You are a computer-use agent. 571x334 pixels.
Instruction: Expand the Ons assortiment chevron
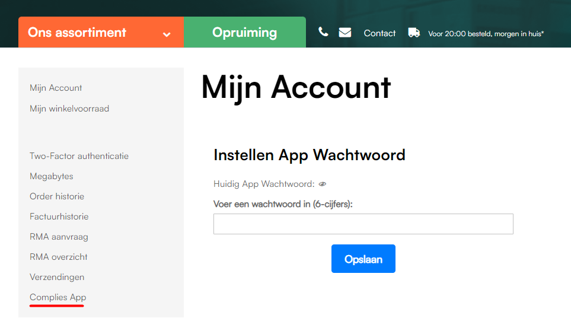coord(167,34)
